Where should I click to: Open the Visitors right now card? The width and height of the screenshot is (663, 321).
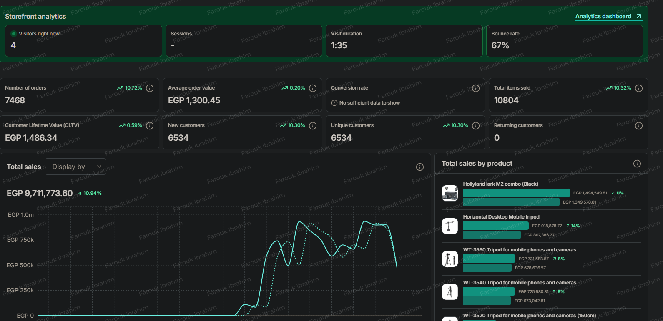coord(83,41)
